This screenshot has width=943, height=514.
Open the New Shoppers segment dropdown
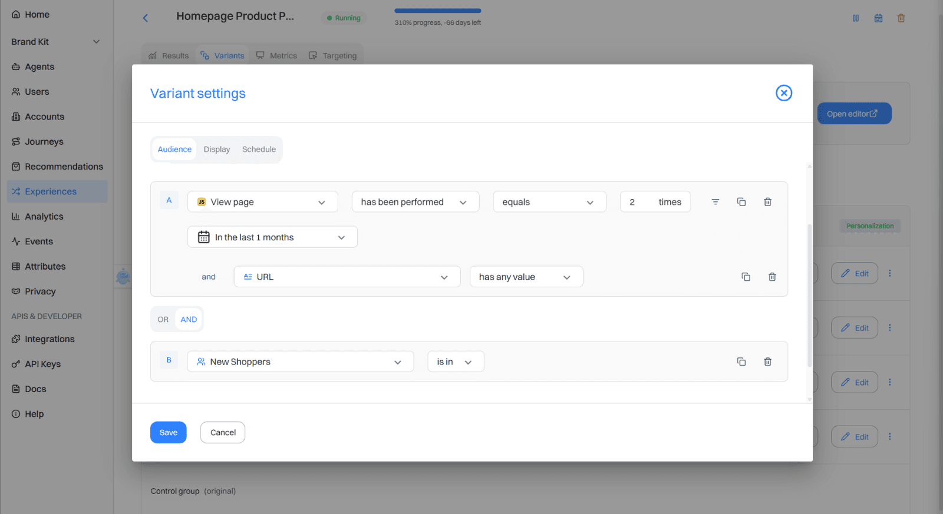(x=300, y=362)
